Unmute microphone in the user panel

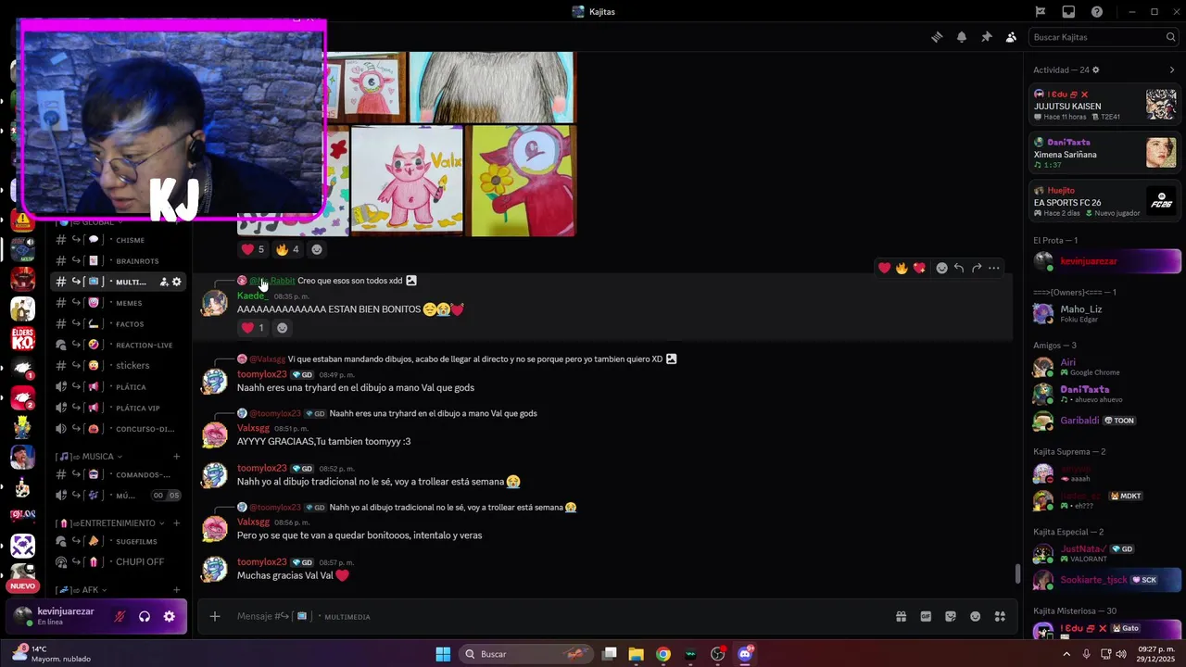coord(120,616)
